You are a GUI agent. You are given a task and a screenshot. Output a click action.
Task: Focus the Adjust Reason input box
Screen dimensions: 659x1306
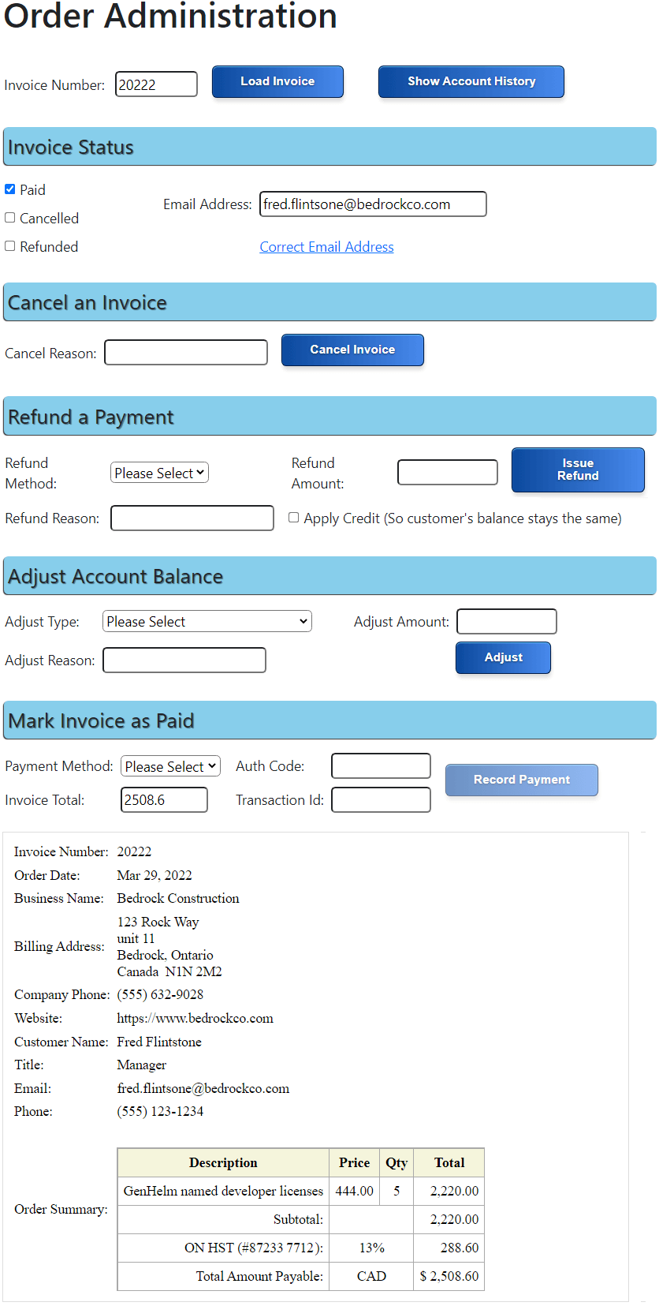[184, 660]
